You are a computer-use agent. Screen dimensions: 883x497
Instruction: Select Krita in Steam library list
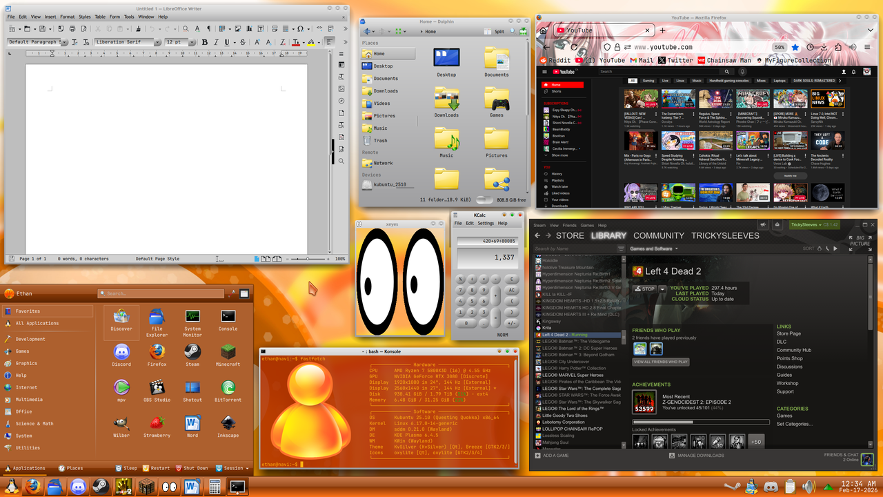coord(547,328)
